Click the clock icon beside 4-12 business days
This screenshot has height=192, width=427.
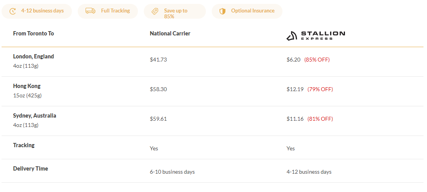click(x=13, y=11)
